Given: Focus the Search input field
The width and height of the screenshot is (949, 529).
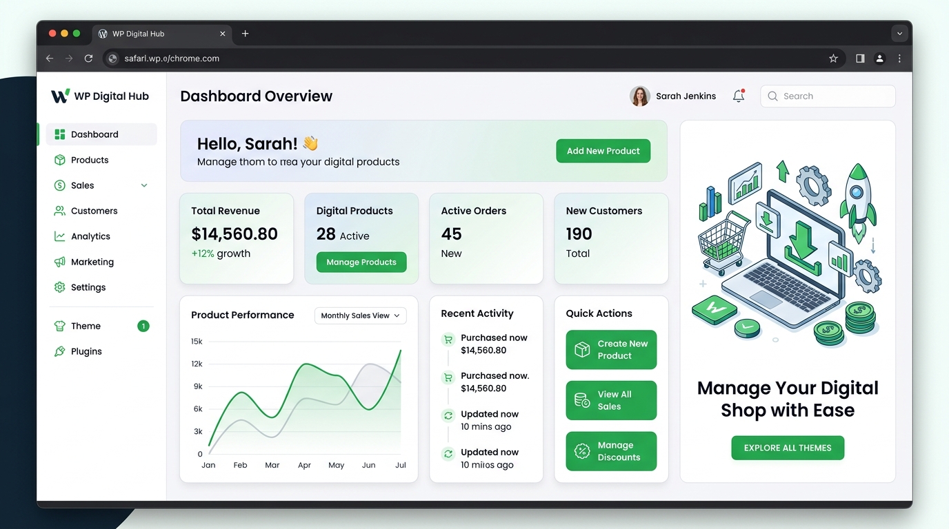Looking at the screenshot, I should tap(828, 96).
